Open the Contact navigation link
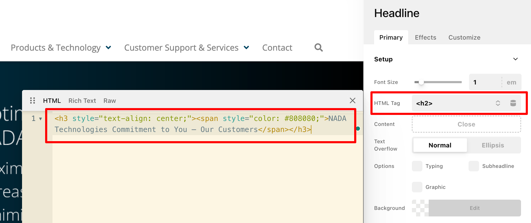Image resolution: width=531 pixels, height=223 pixels. point(277,48)
